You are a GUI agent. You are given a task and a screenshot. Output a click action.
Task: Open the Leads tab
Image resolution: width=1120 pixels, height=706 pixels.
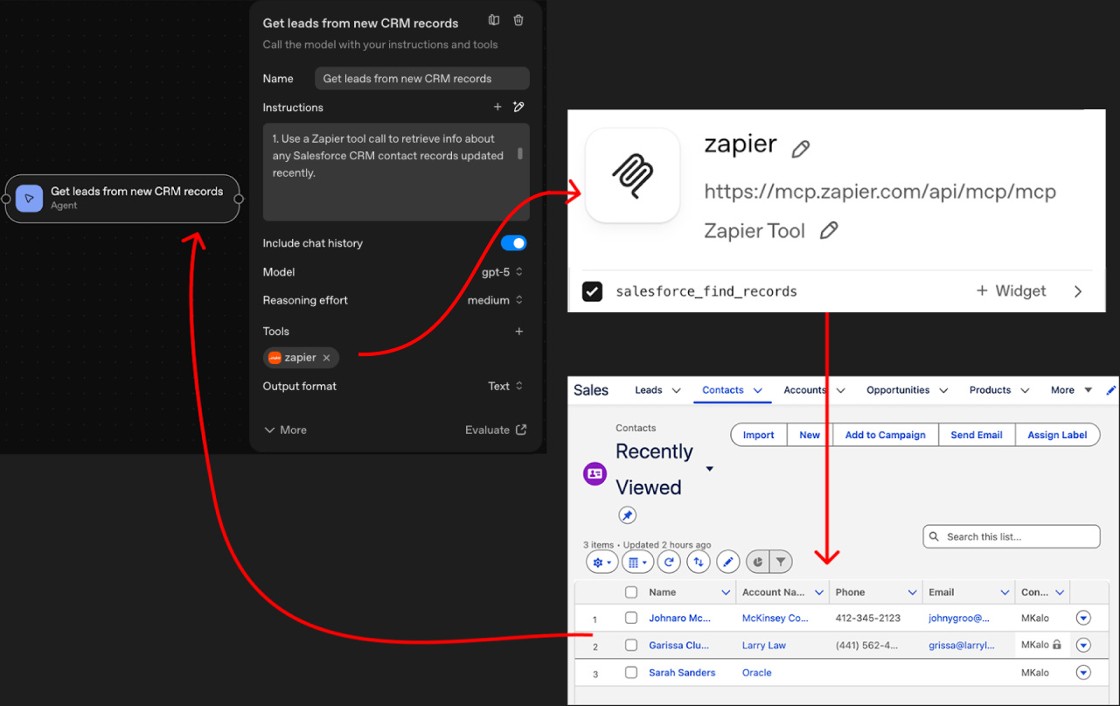coord(649,390)
